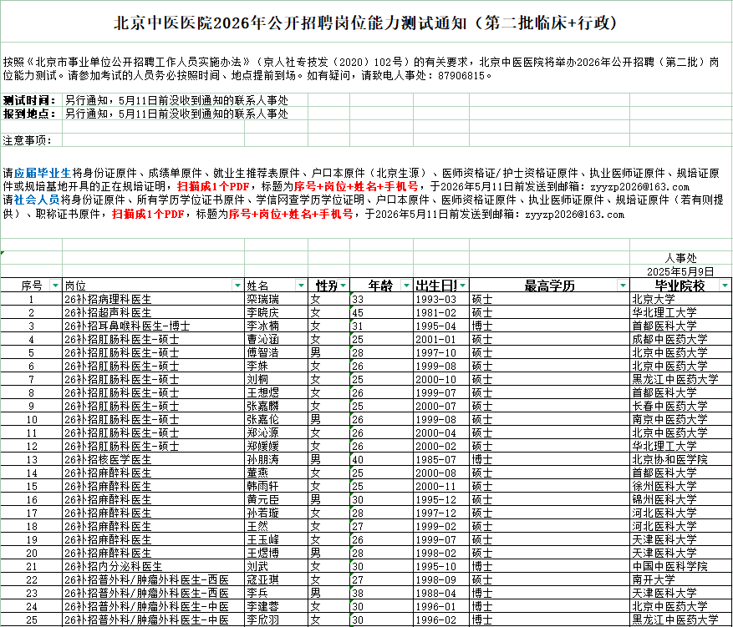733x627 pixels.
Task: Select birth date cell 2001-01
Action: pyautogui.click(x=441, y=339)
